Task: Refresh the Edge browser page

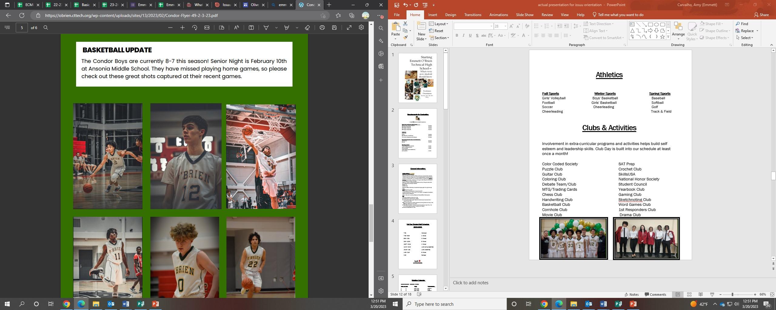Action: point(22,15)
